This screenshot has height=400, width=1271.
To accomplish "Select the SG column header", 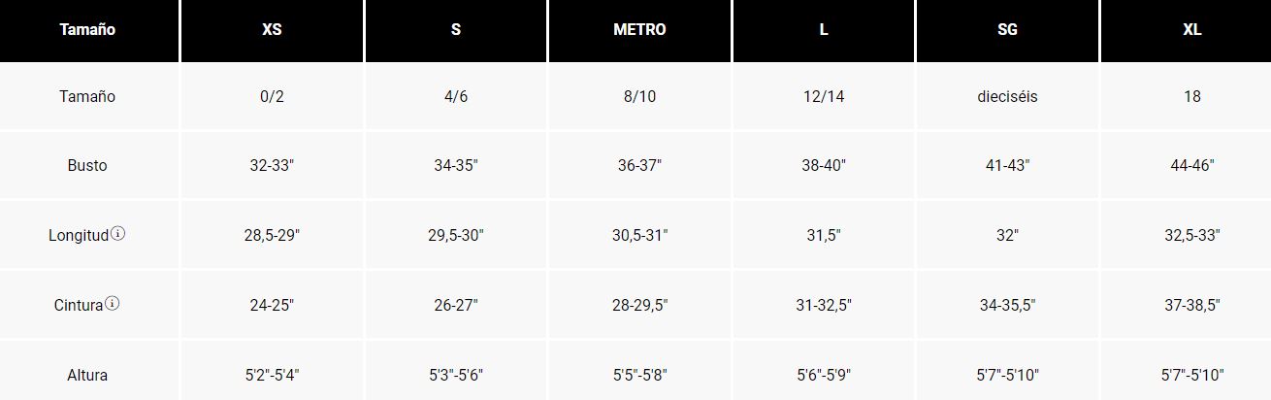I will (x=1007, y=30).
